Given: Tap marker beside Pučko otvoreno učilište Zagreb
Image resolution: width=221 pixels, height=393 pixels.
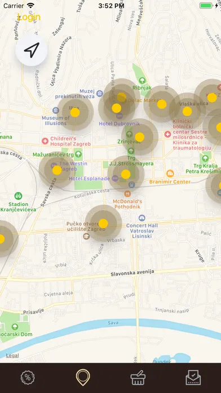Looking at the screenshot, I should (103, 223).
